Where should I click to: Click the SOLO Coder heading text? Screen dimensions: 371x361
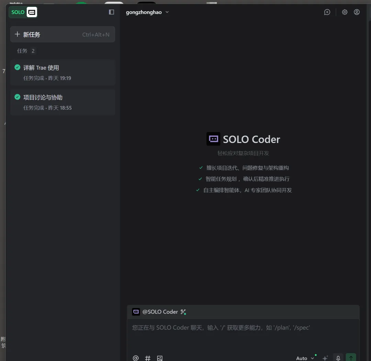click(x=251, y=139)
